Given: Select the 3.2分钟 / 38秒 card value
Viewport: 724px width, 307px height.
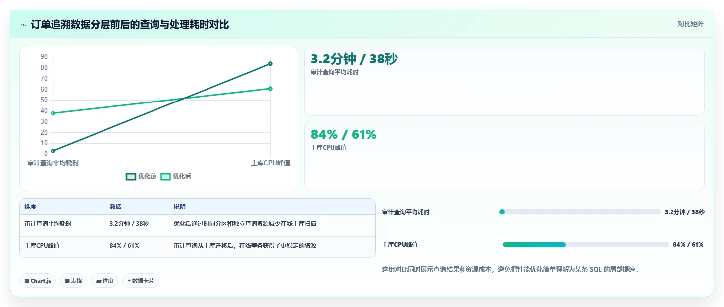Looking at the screenshot, I should coord(354,59).
